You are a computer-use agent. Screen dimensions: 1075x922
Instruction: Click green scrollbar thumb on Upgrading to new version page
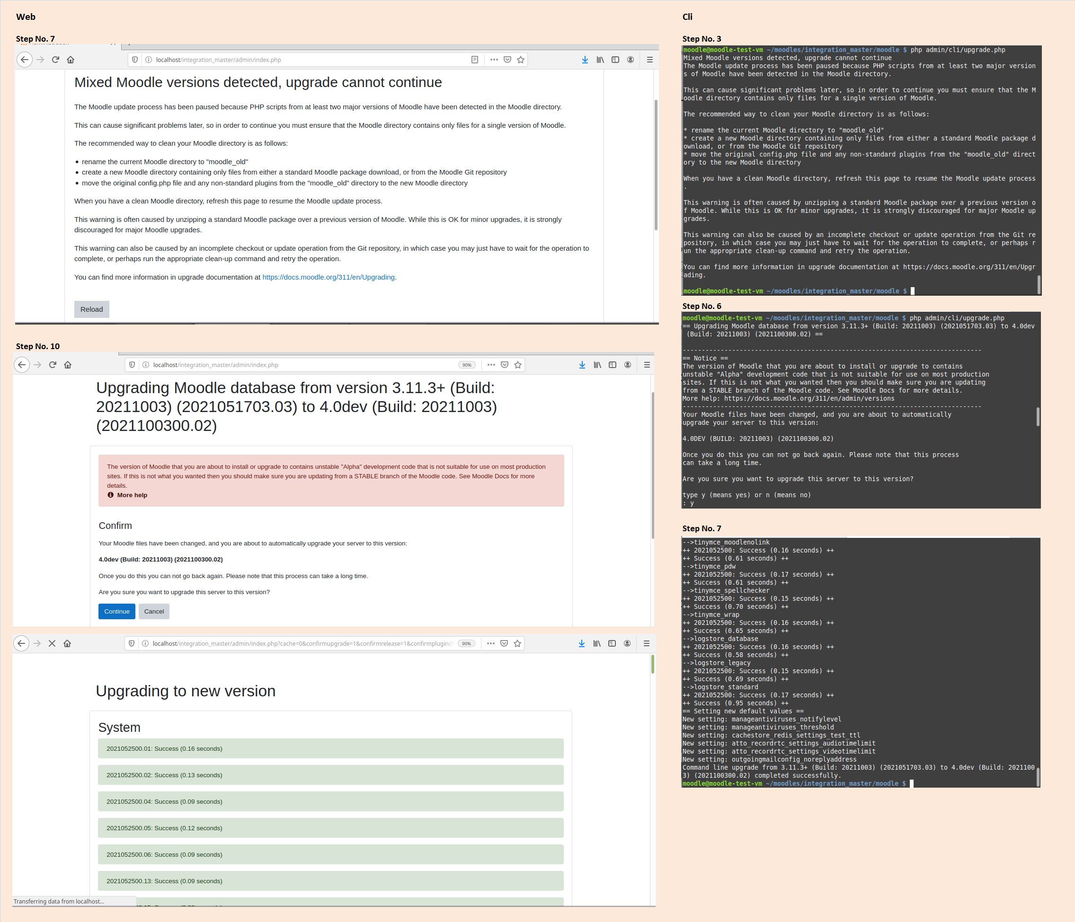(652, 664)
